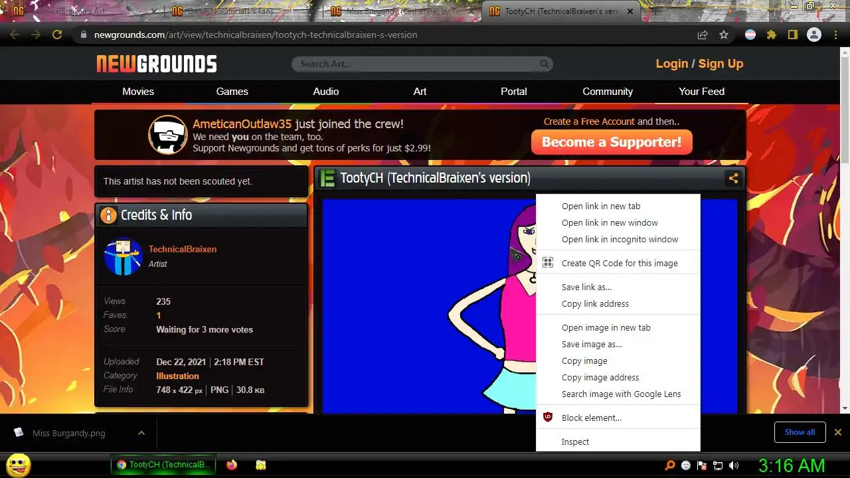Viewport: 850px width, 478px height.
Task: Choose Search image with Google Lens
Action: 618,394
